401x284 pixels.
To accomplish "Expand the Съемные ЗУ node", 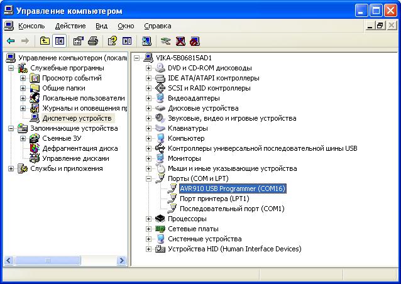I will 23,138.
